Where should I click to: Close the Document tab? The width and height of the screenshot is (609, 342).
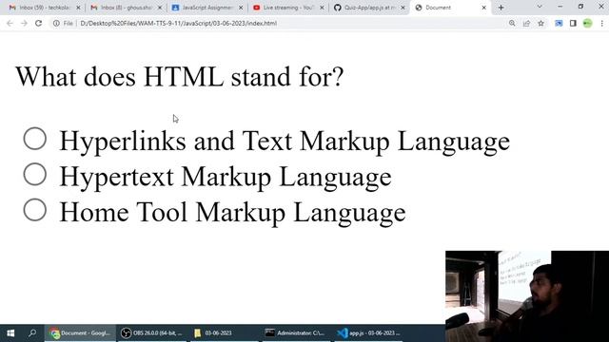(x=484, y=8)
